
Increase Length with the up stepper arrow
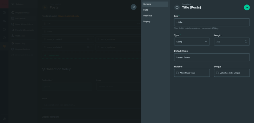[246, 41]
